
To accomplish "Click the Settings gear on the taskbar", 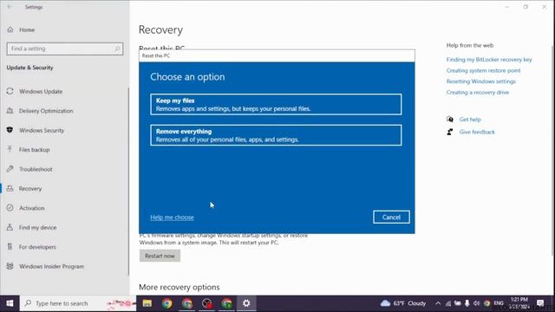I will pyautogui.click(x=246, y=303).
